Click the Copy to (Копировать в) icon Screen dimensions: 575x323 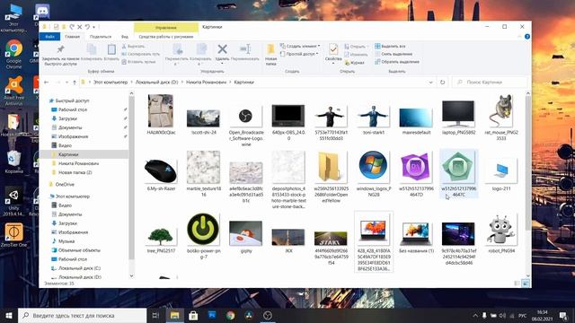tap(201, 54)
